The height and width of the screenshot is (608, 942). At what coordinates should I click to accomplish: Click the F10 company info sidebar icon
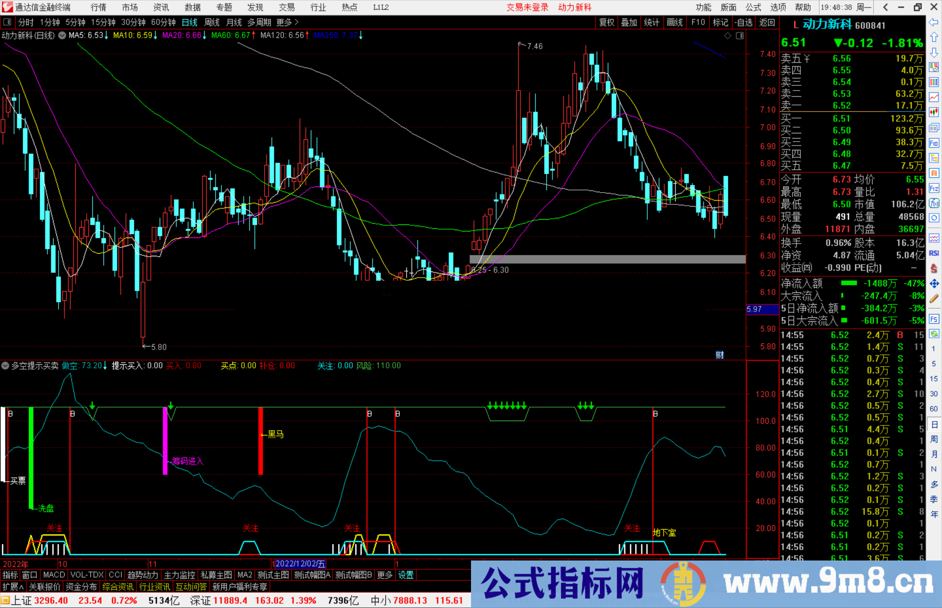coord(934,143)
